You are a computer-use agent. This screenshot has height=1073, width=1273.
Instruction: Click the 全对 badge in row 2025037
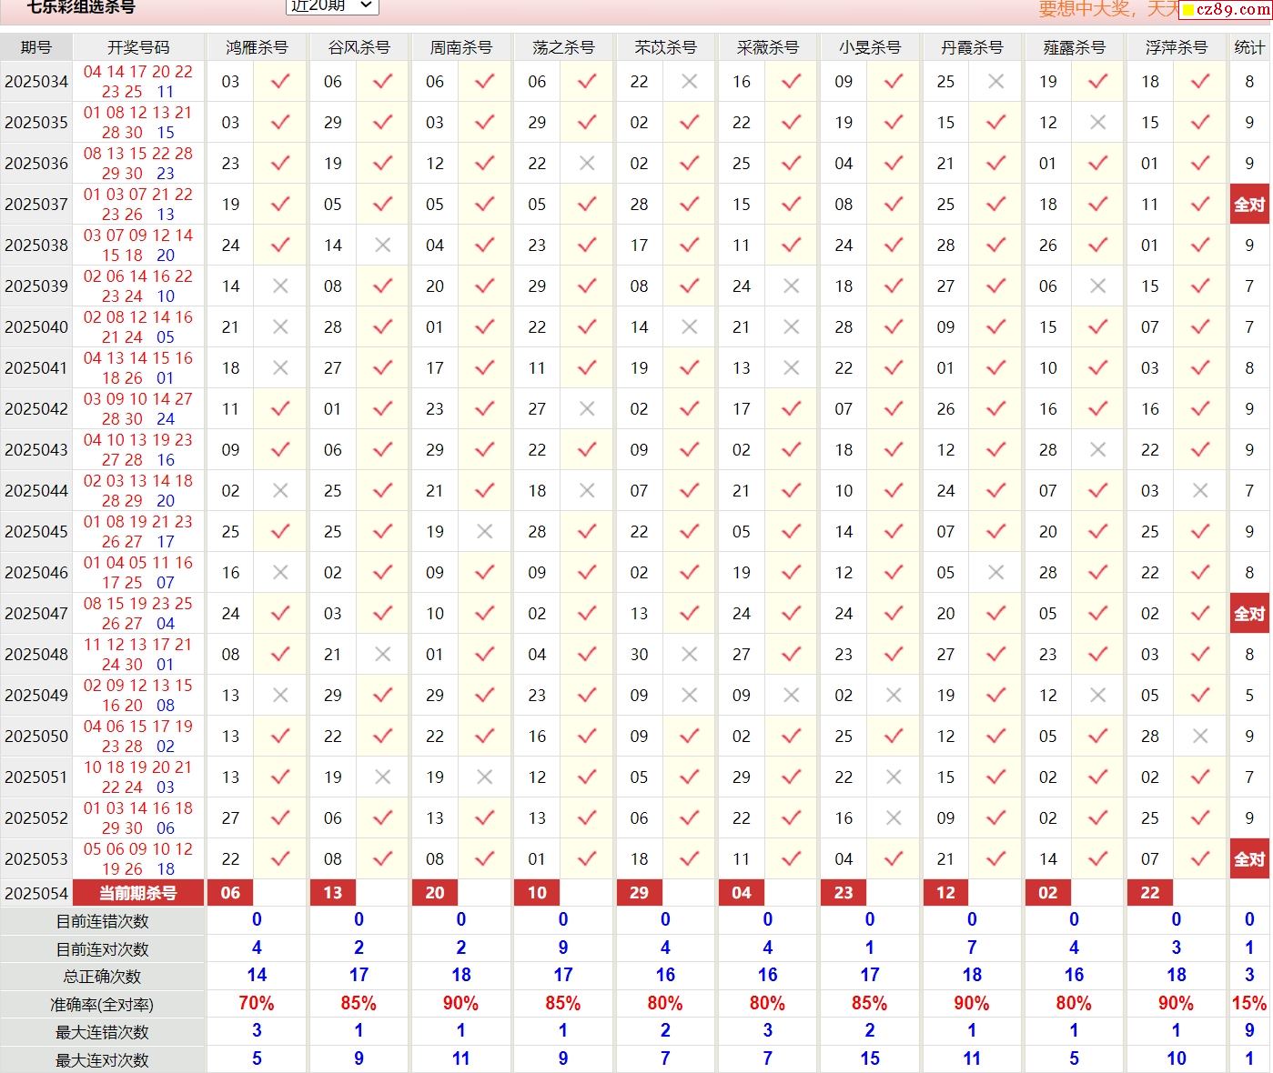[1249, 205]
